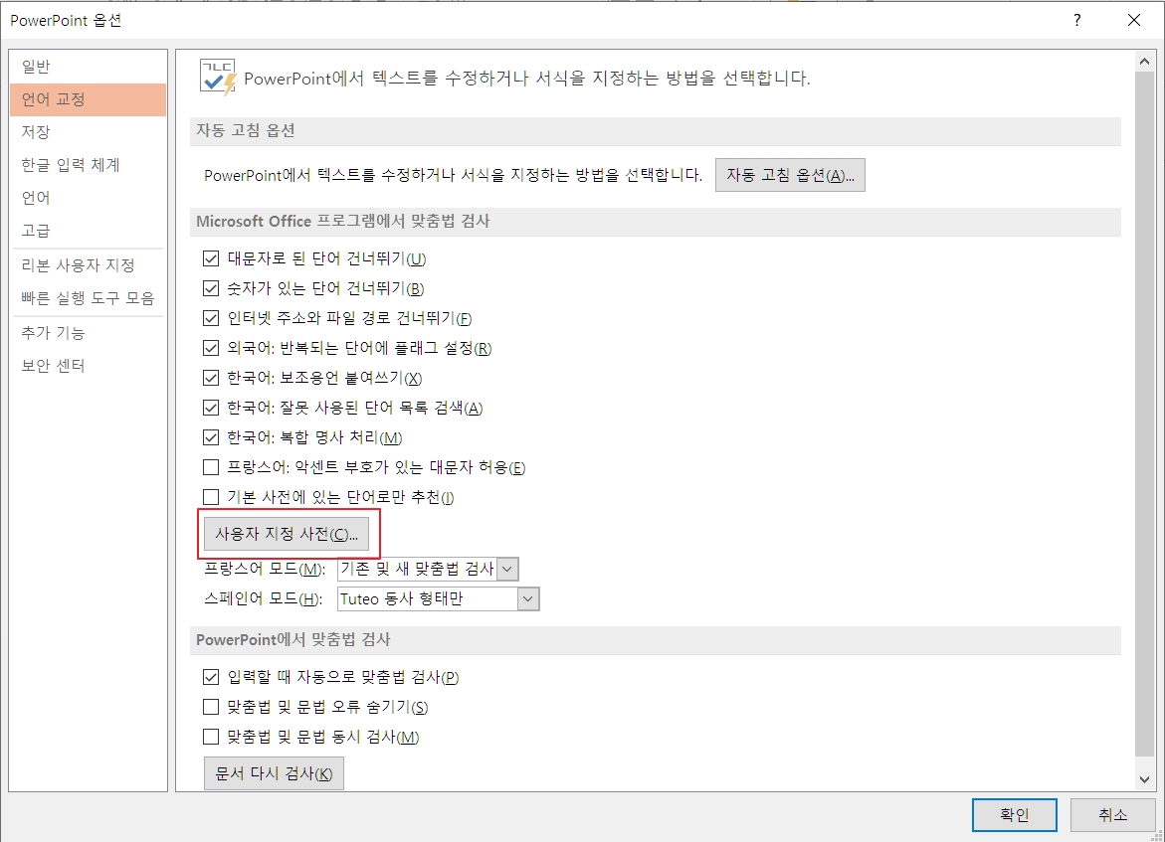
Task: Open the 저장 settings category
Action: [88, 132]
